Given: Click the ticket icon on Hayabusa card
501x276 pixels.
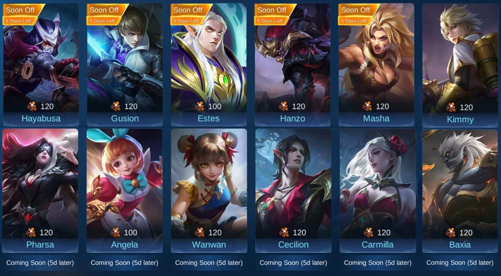Looking at the screenshot, I should click(31, 106).
